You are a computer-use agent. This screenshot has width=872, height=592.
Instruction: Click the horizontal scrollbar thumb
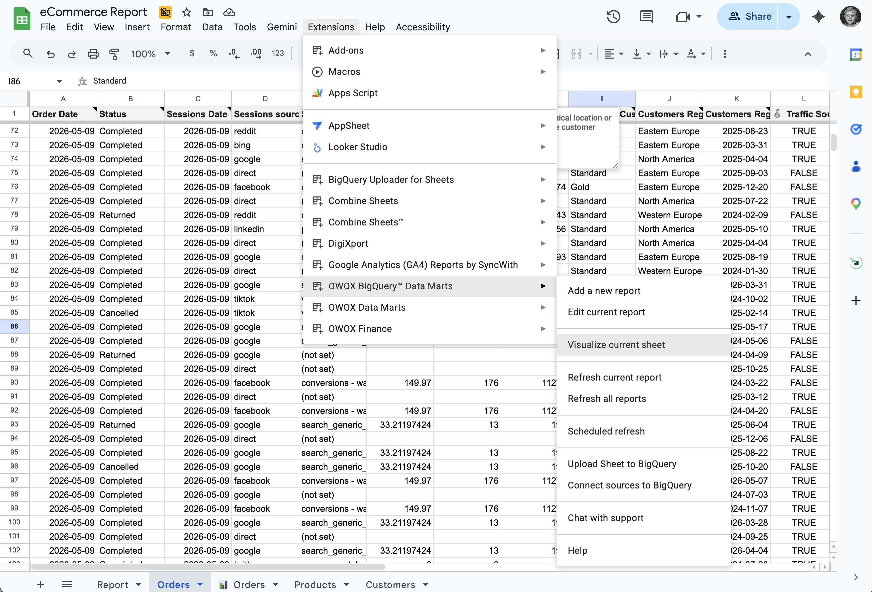pyautogui.click(x=208, y=567)
